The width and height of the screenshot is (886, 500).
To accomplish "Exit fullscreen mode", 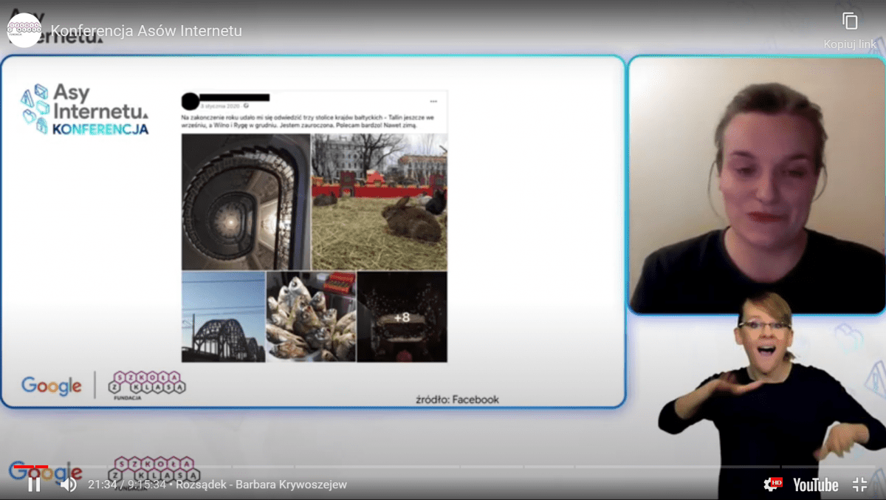I will (859, 484).
